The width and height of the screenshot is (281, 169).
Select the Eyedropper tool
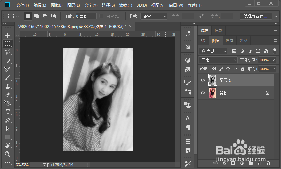[x=8, y=69]
